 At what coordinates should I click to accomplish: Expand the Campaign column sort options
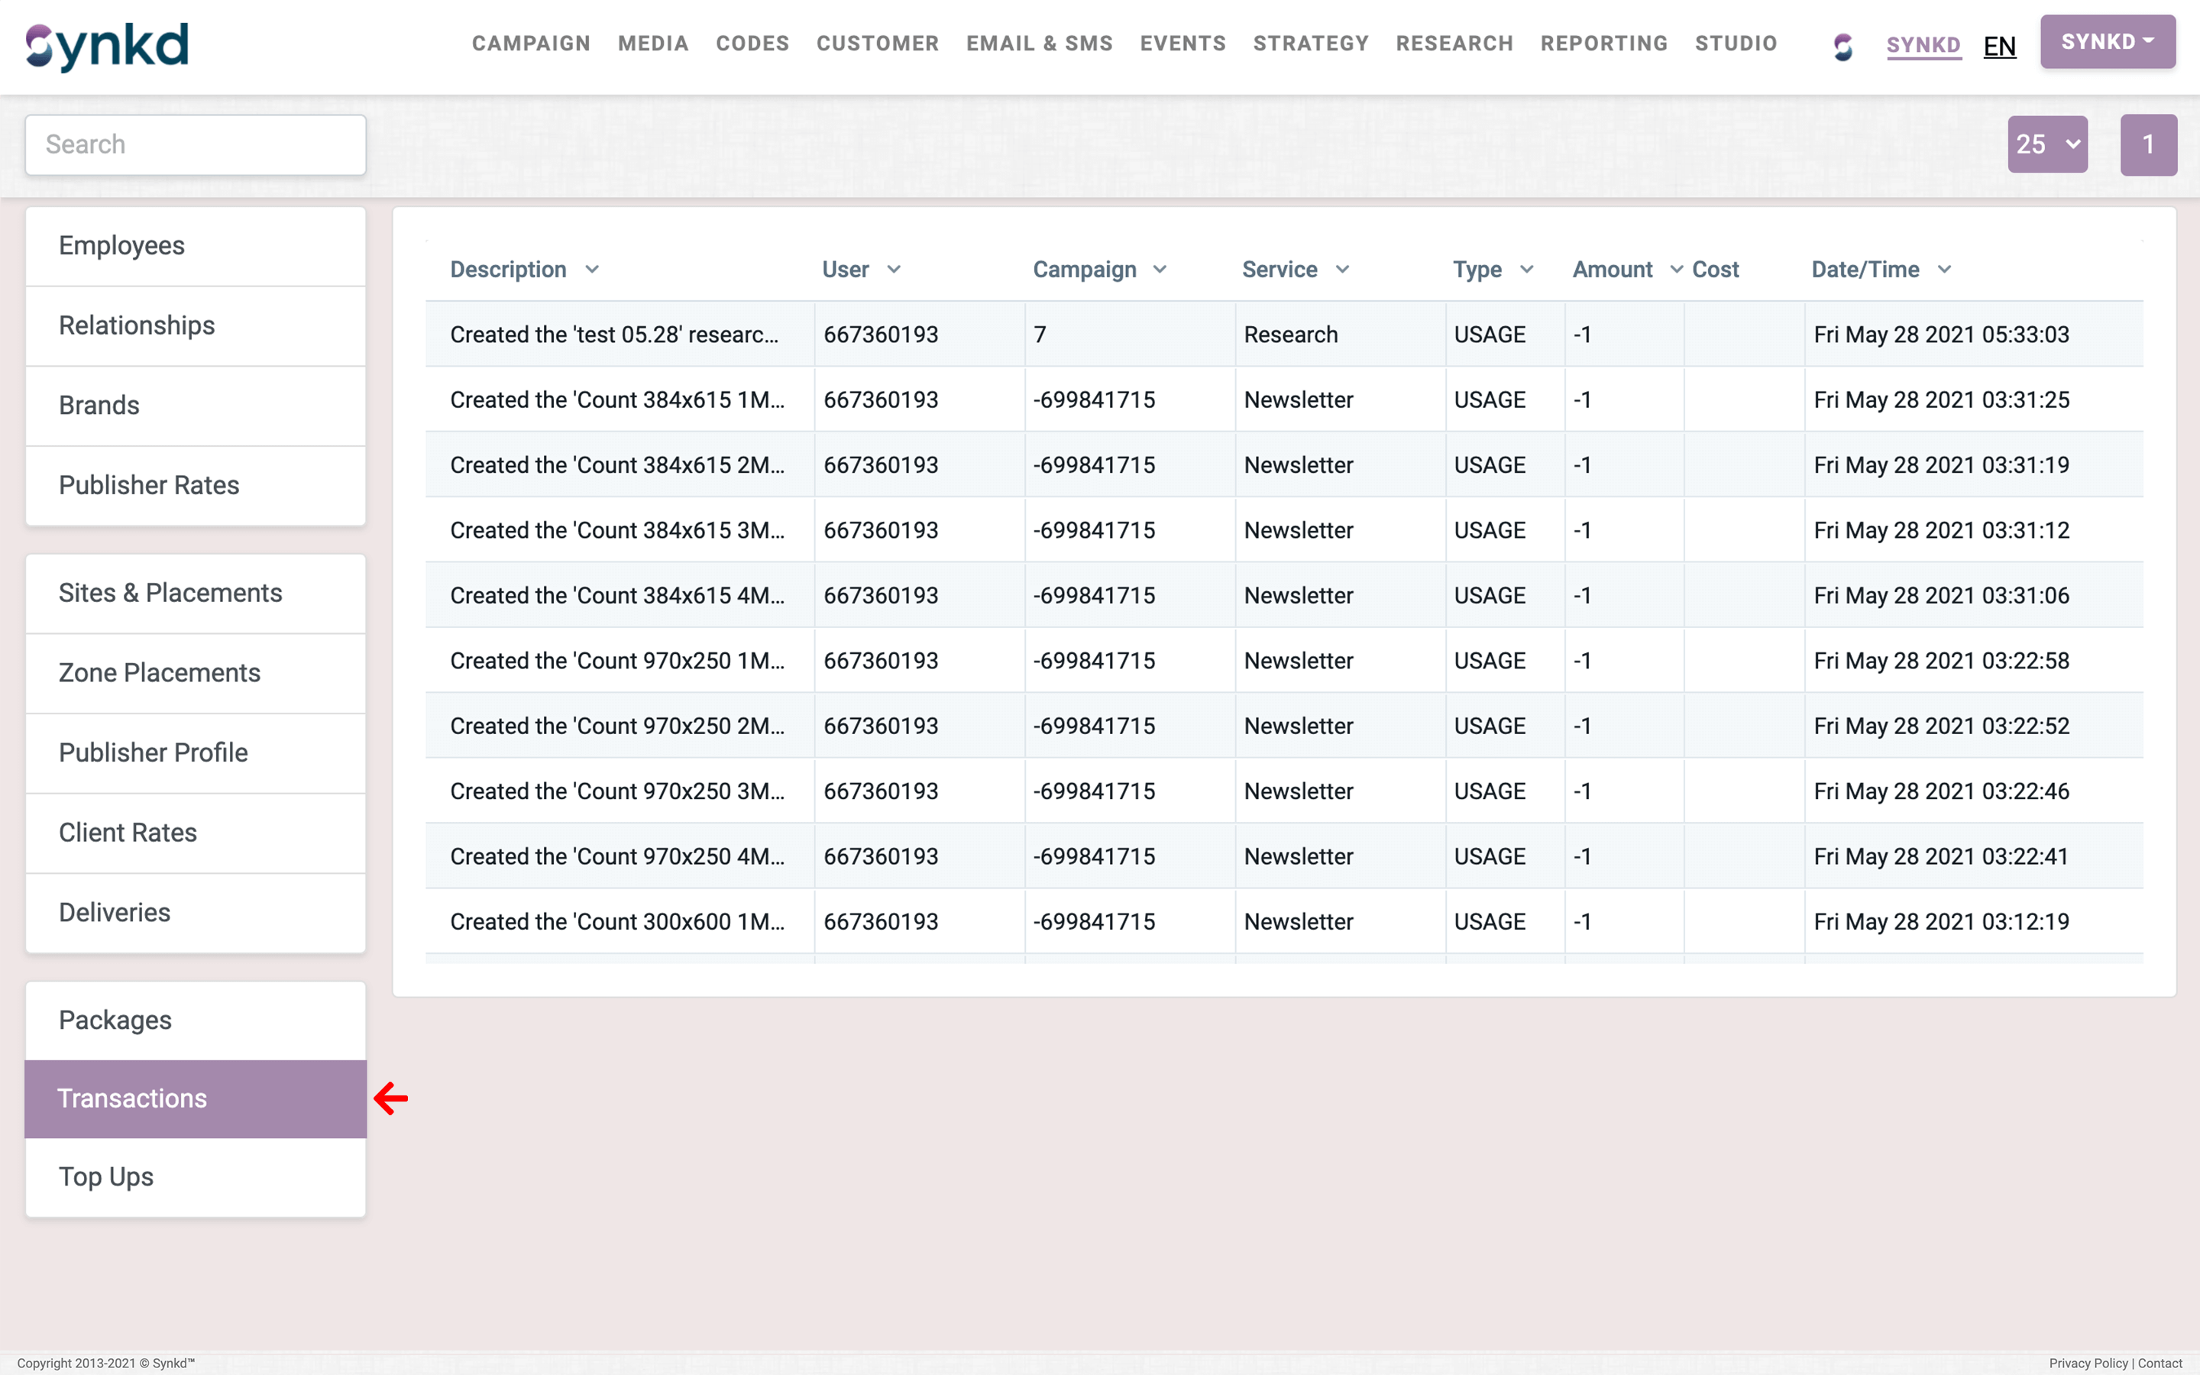pyautogui.click(x=1161, y=269)
